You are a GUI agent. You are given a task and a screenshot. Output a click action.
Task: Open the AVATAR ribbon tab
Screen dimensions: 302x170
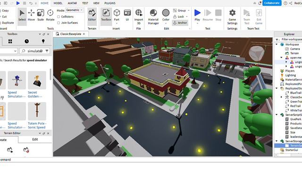click(72, 3)
